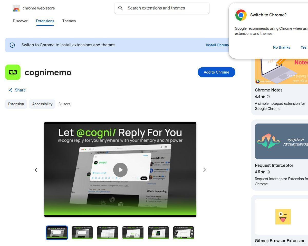Click the Request Interceptor preview image
The height and width of the screenshot is (246, 308).
click(281, 141)
